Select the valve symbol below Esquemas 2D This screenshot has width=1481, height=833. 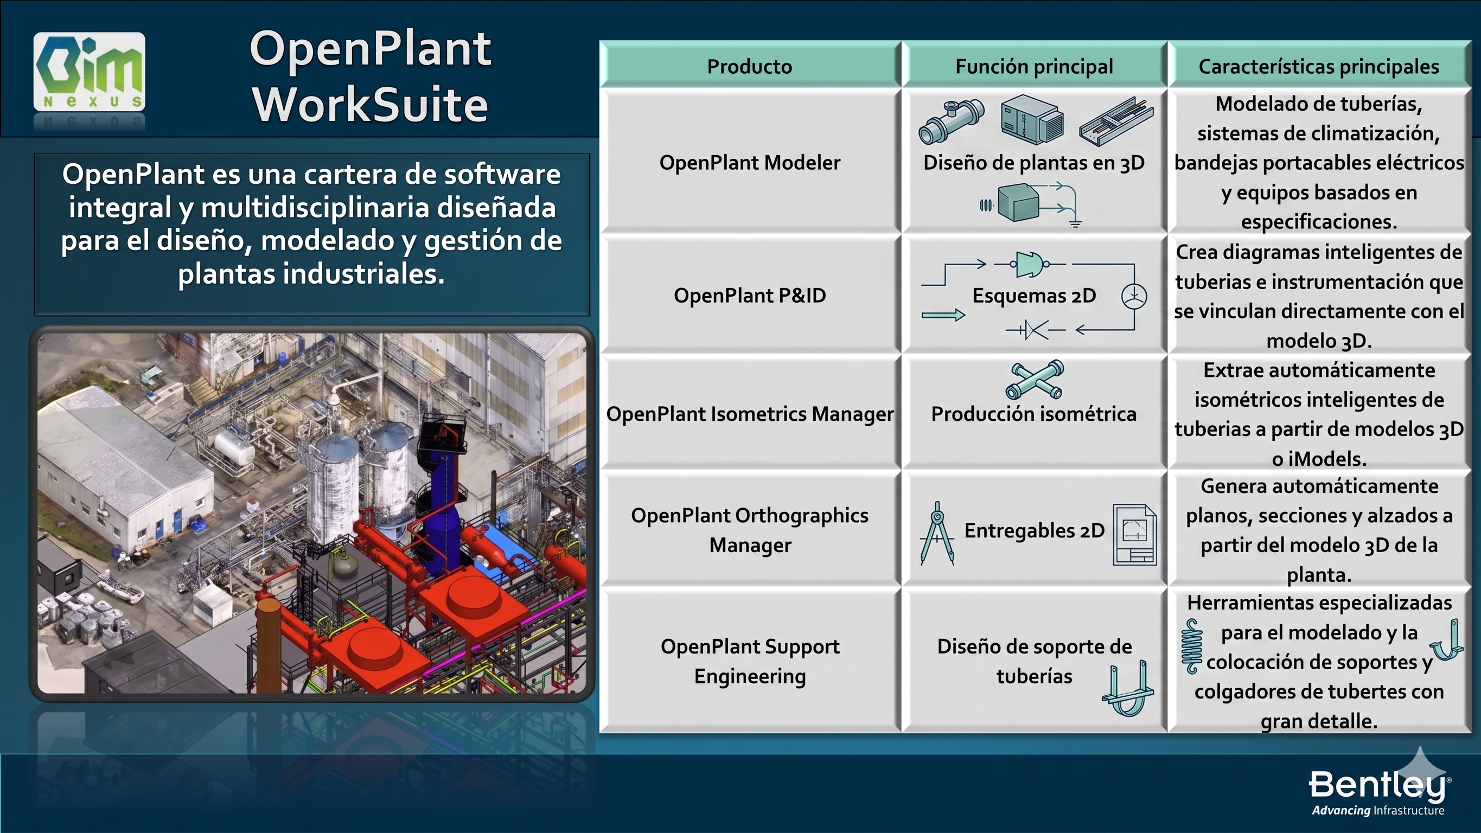[x=1036, y=330]
